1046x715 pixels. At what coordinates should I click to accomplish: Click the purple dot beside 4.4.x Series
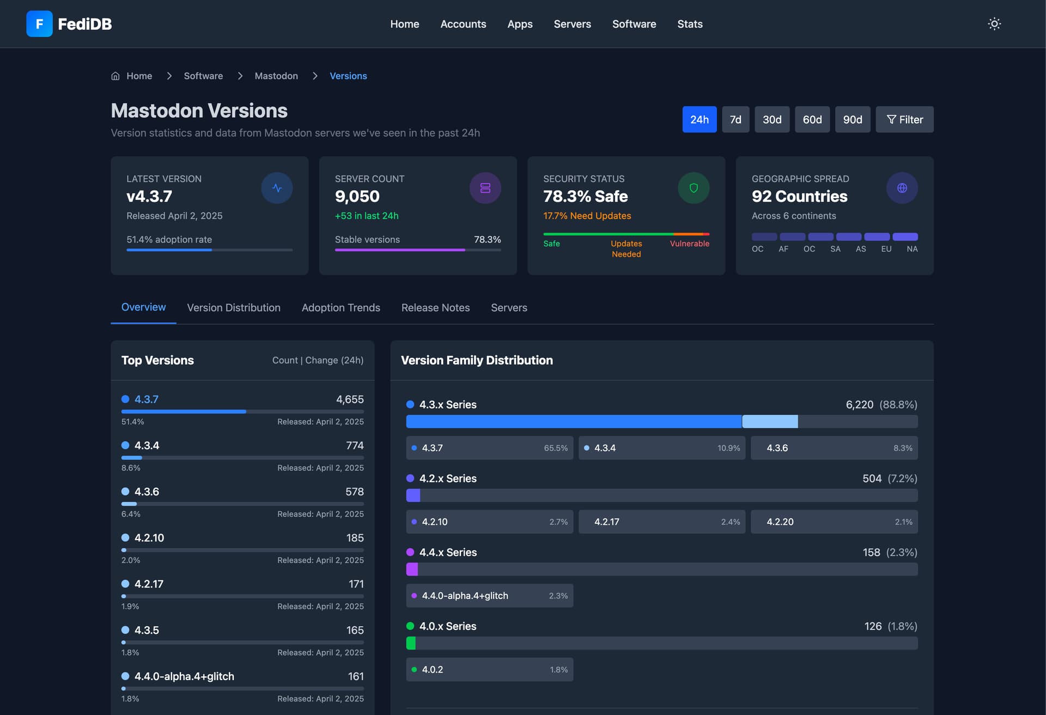pyautogui.click(x=410, y=552)
